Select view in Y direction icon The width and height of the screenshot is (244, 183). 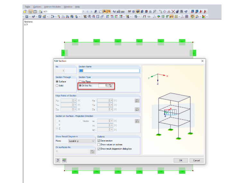click(112, 16)
